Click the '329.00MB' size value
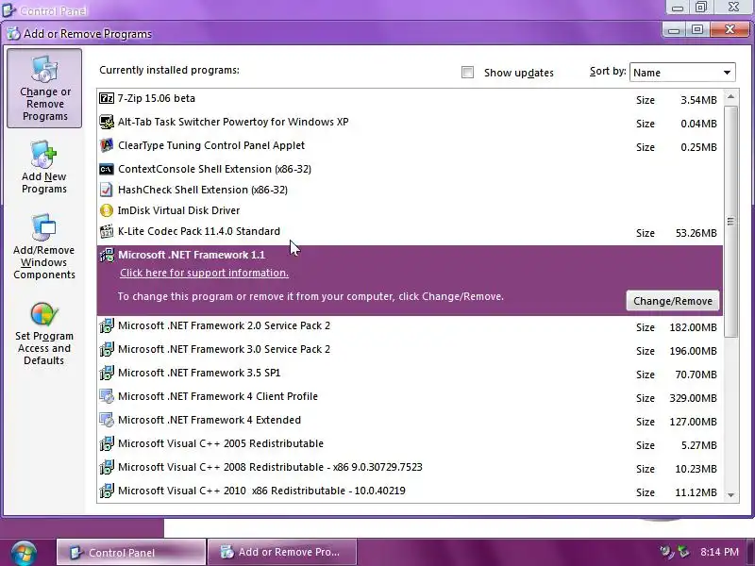The image size is (755, 566). [x=693, y=398]
